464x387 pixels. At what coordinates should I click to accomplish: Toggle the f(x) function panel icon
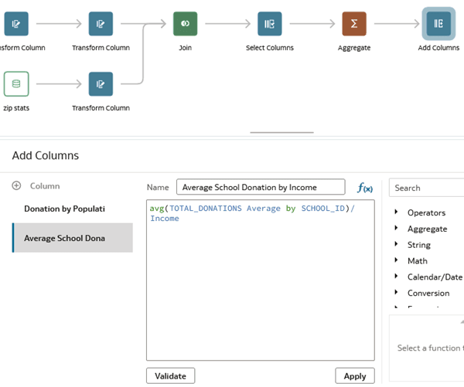point(365,188)
